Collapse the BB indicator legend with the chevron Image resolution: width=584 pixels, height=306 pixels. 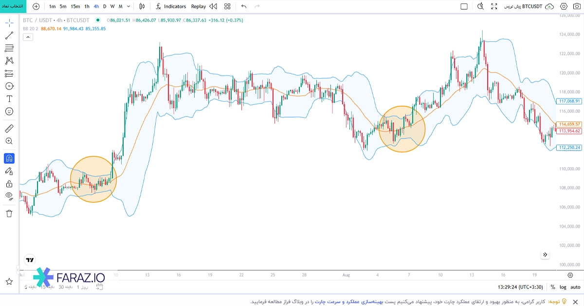[28, 36]
